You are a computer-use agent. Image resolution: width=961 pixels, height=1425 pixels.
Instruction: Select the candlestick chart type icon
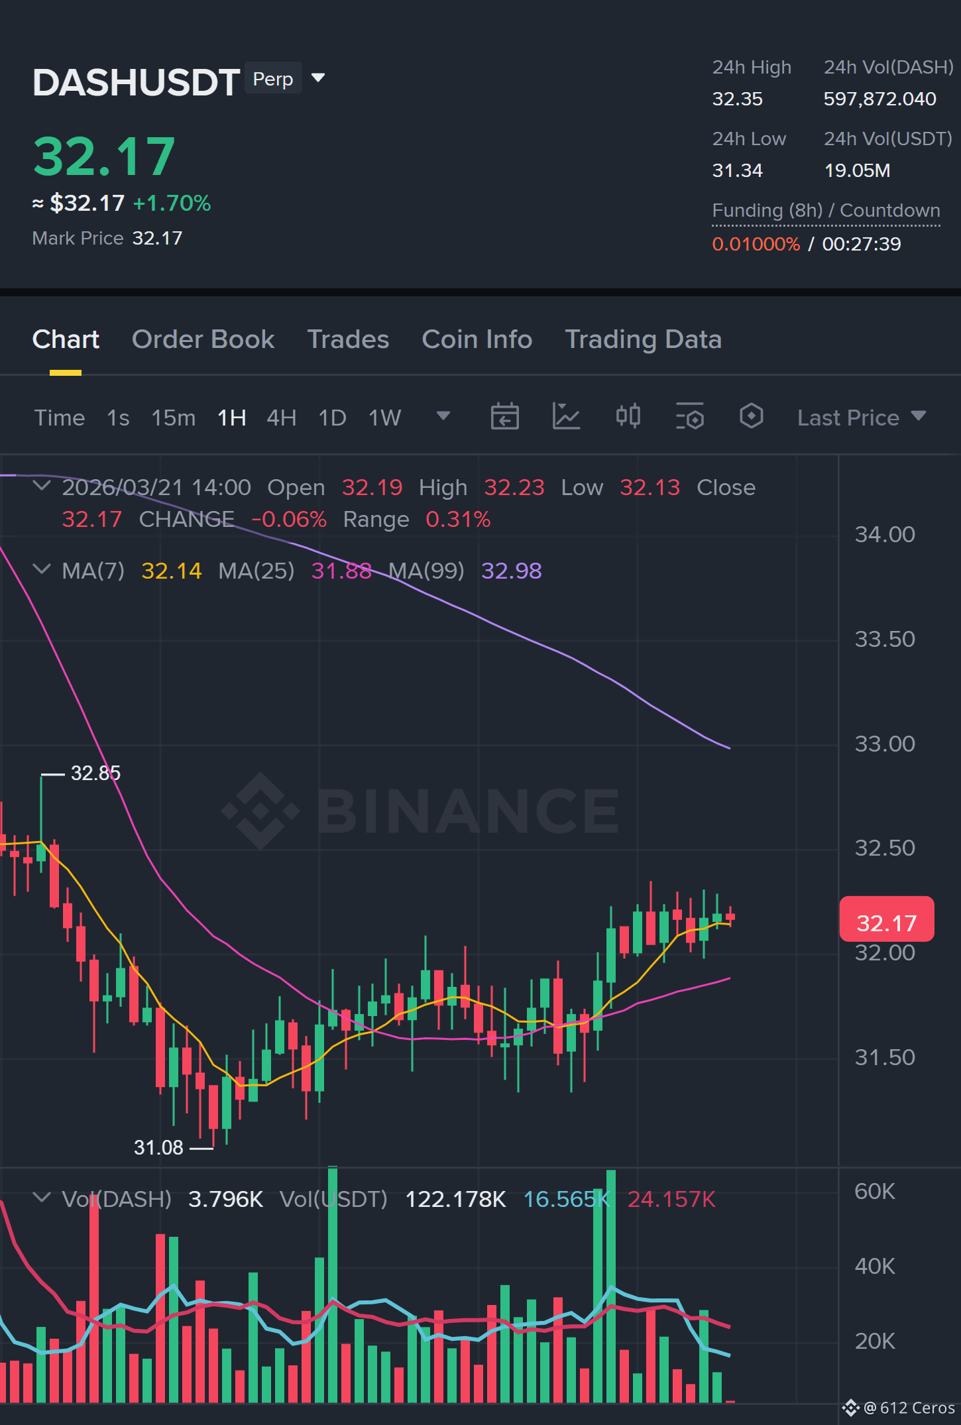point(628,416)
